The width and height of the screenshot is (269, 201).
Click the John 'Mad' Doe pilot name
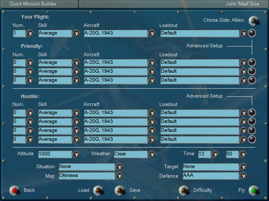click(x=242, y=4)
